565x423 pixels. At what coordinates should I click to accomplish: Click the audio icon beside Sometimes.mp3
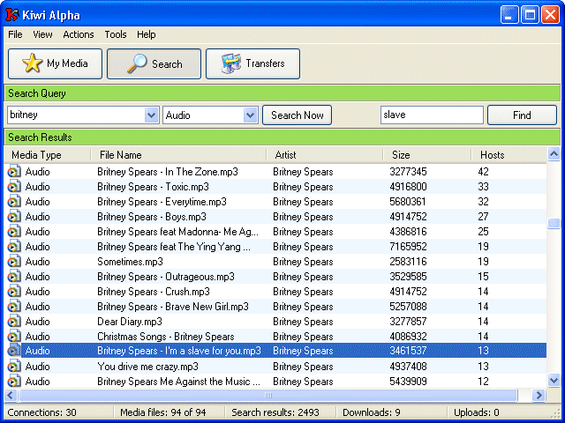point(14,262)
